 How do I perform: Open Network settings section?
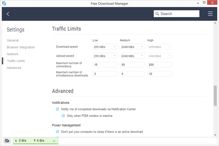coord(12,54)
